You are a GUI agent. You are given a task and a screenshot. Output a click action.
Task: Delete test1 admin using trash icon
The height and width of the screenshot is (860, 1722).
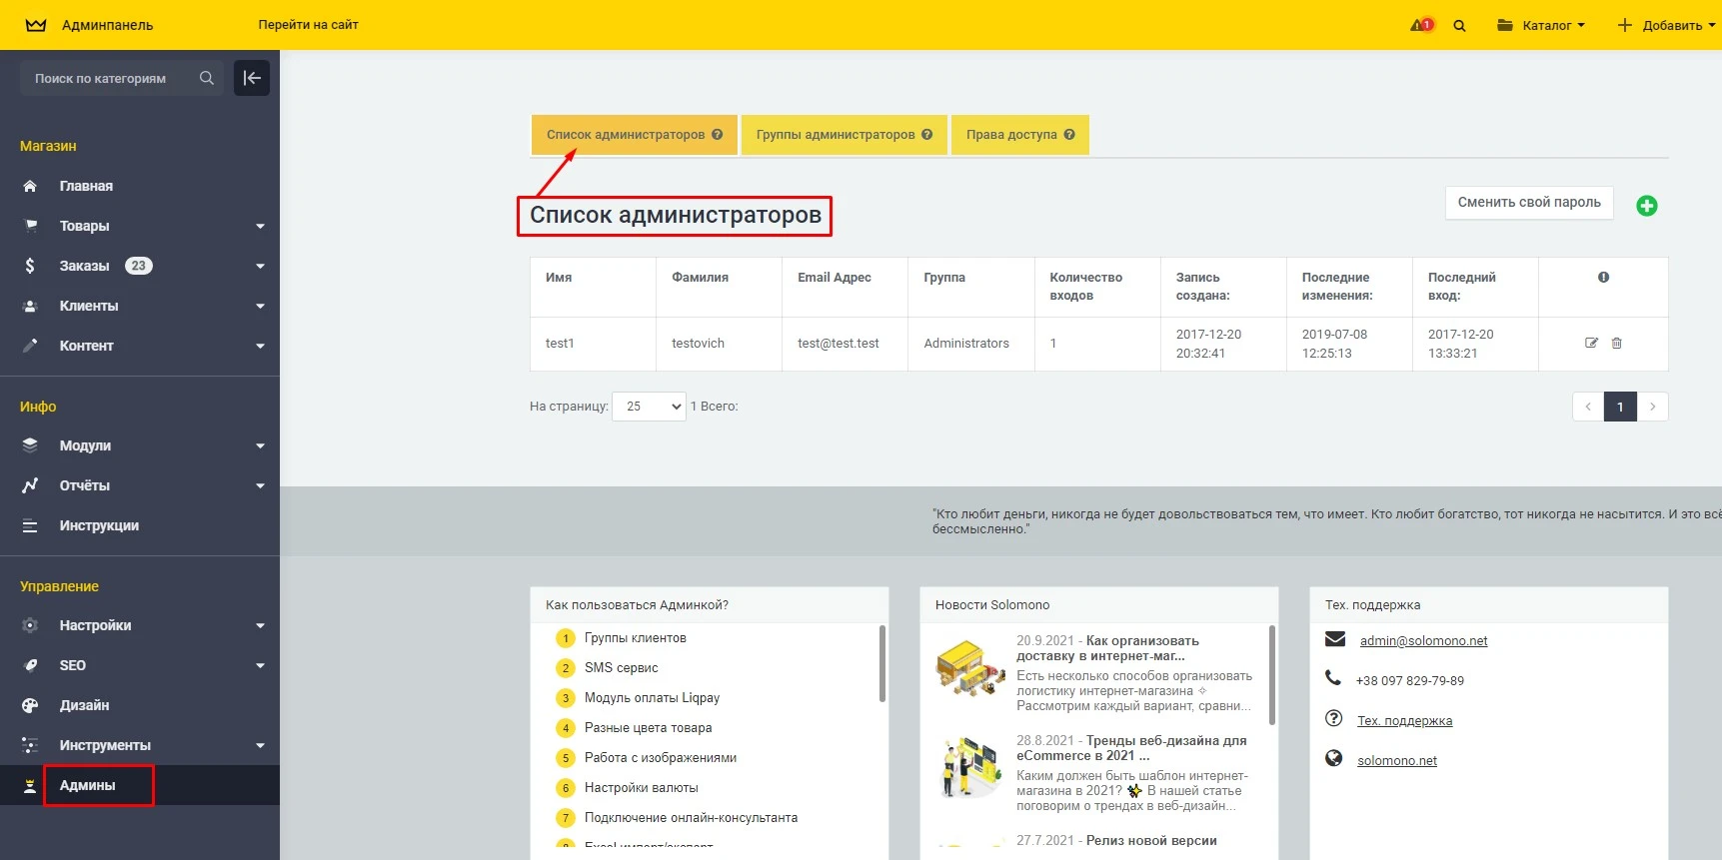[1616, 343]
